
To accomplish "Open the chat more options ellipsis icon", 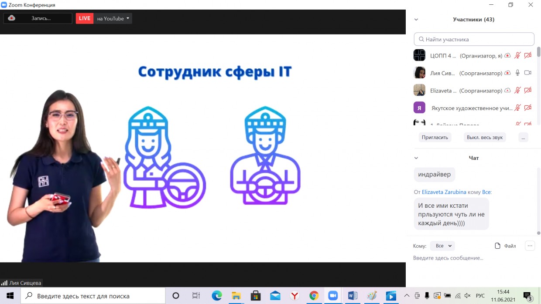I will [x=530, y=246].
